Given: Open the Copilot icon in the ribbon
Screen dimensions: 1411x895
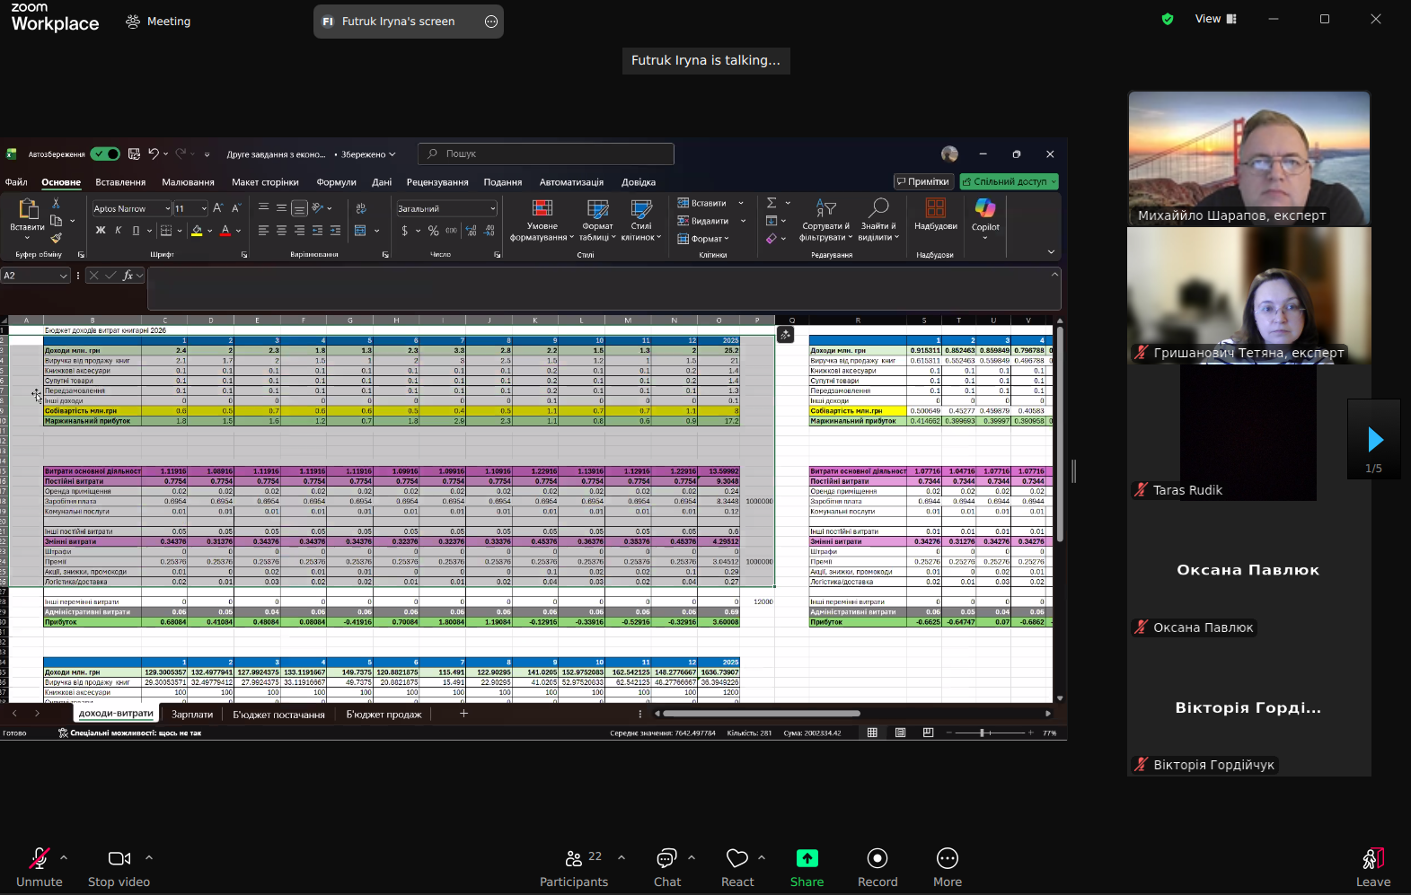Looking at the screenshot, I should point(985,215).
